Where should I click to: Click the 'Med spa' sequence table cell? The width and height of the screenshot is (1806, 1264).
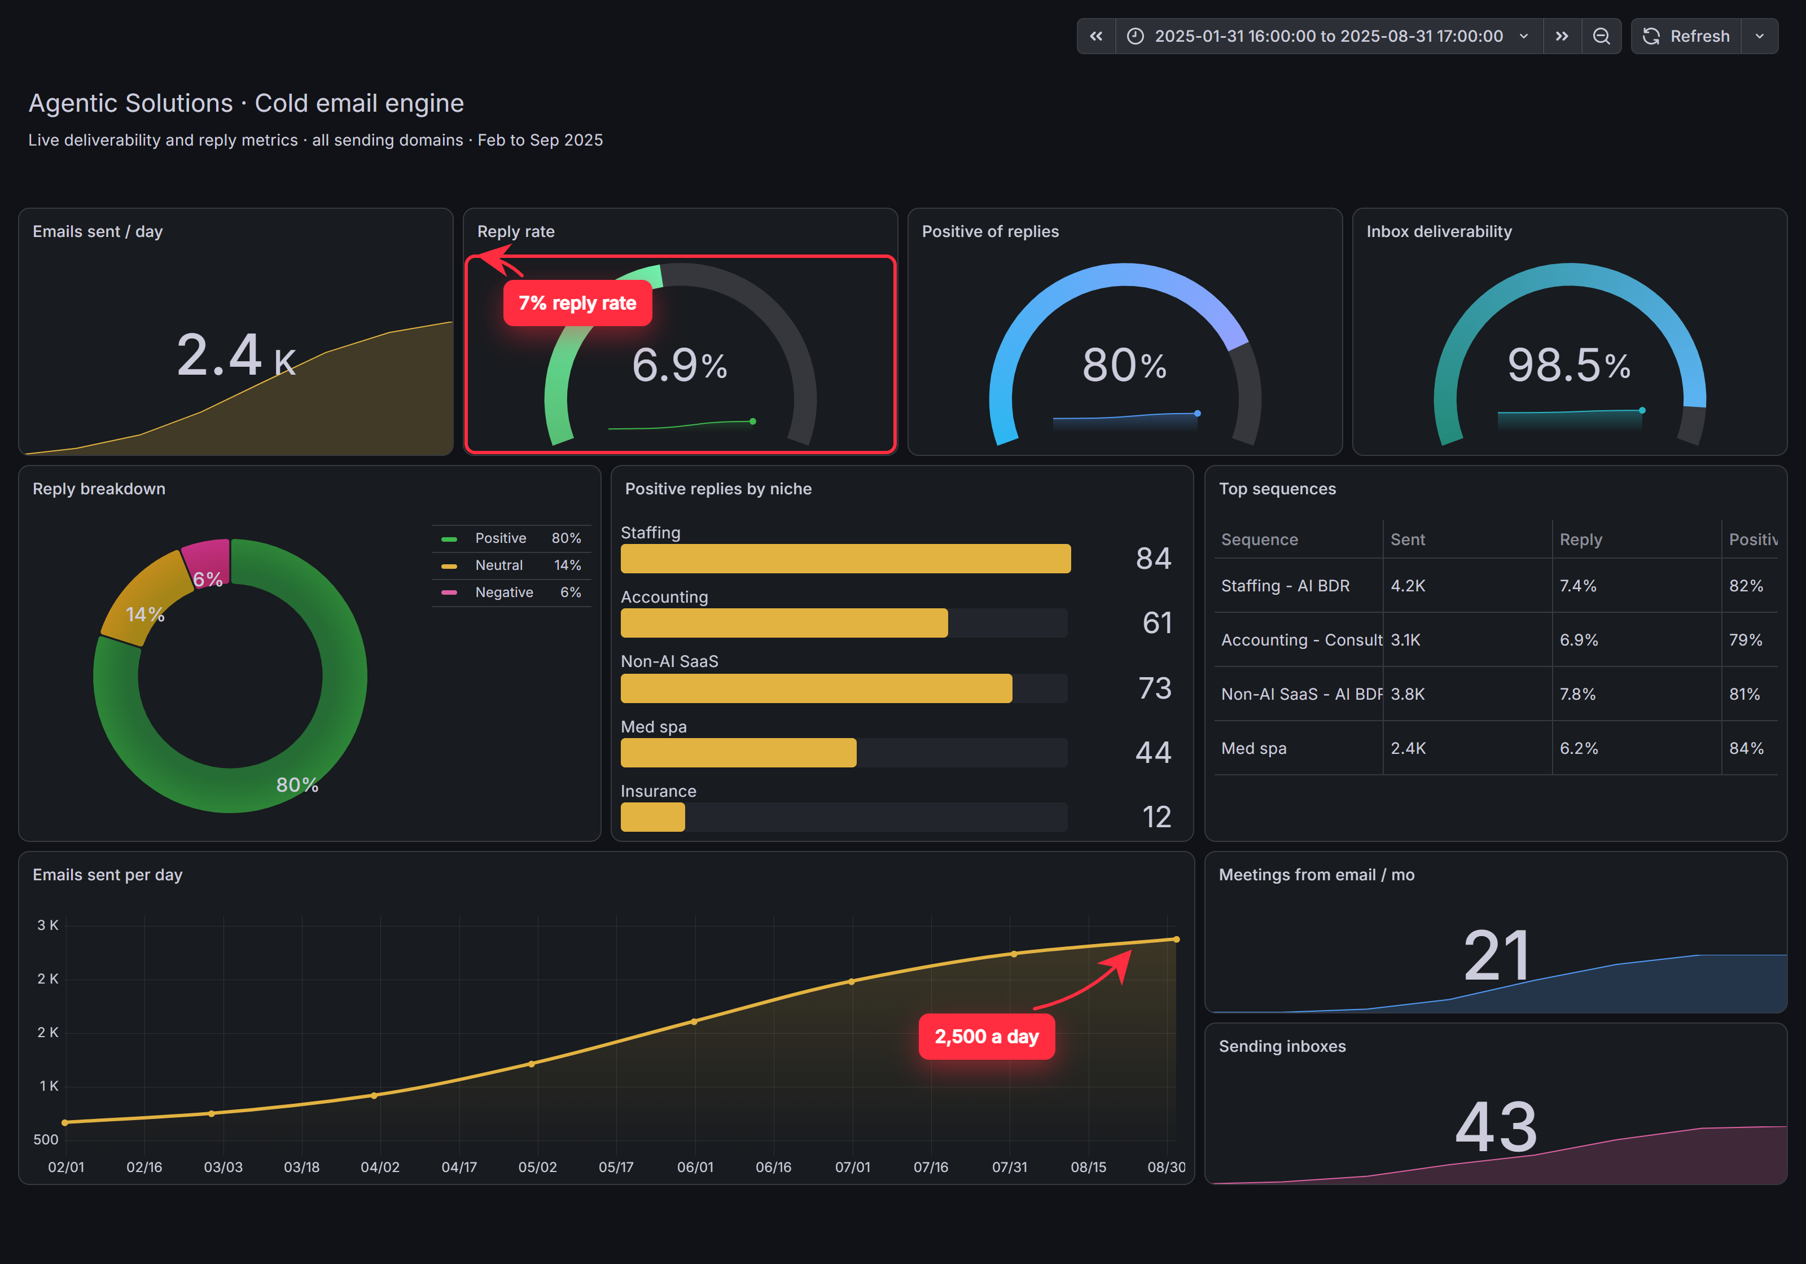point(1299,749)
